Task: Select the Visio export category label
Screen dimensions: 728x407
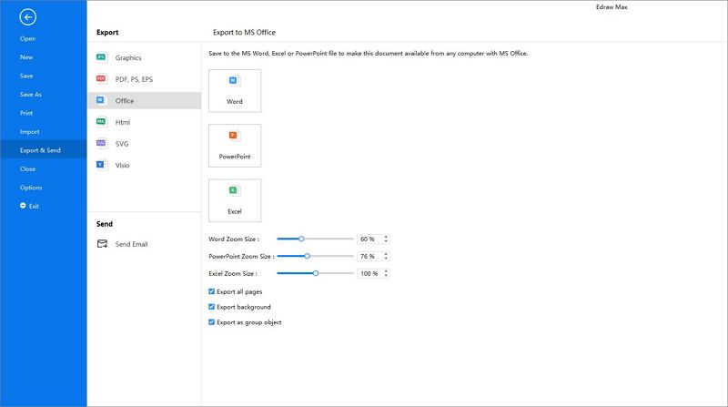Action: (x=123, y=165)
